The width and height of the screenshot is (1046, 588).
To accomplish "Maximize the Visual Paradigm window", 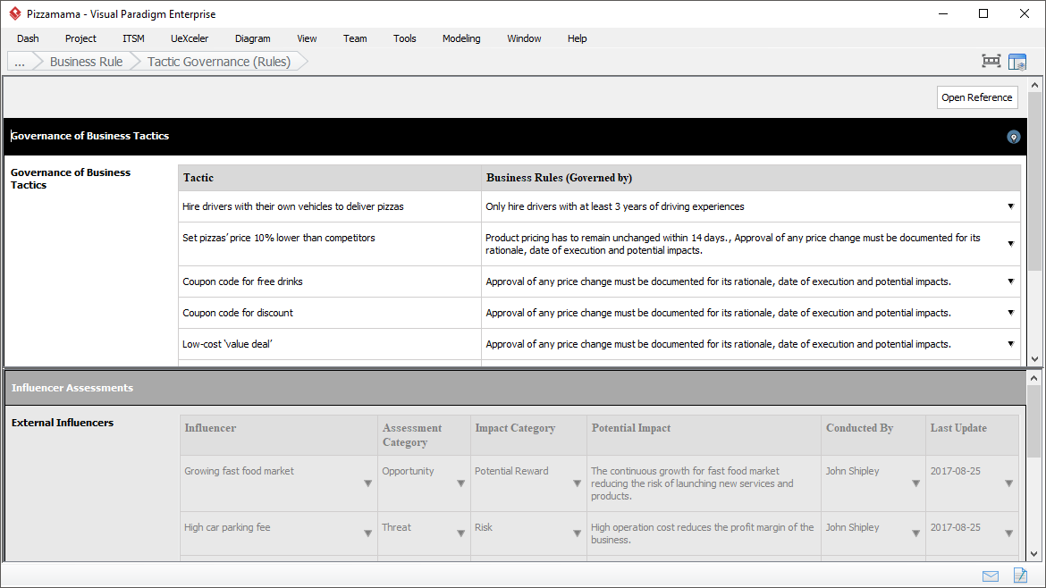I will [x=983, y=13].
